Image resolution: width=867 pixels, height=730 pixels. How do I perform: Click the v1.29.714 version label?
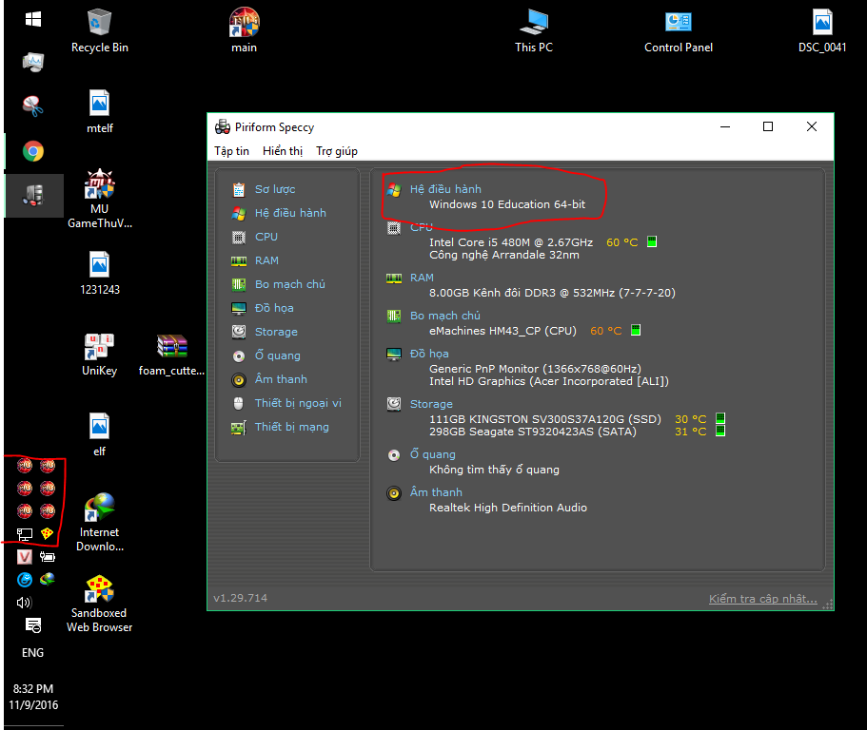click(x=240, y=598)
